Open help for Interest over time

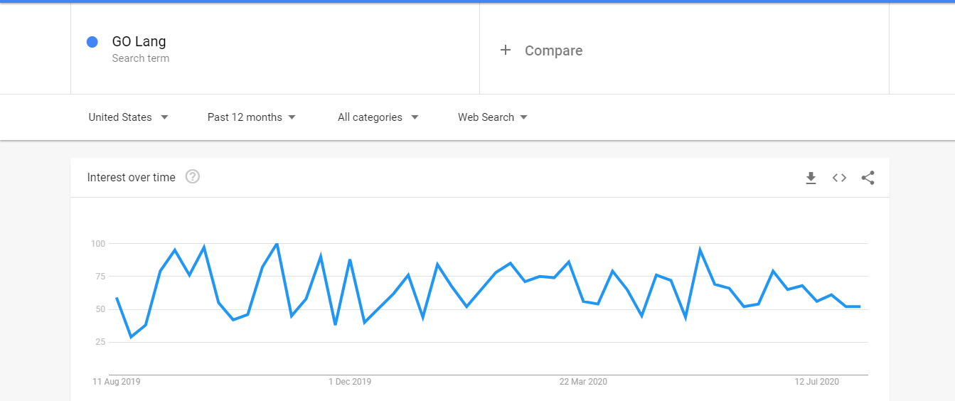pos(193,177)
